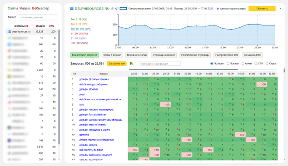Open the Мониторинг запросов tab
288x166 pixels.
[84, 55]
